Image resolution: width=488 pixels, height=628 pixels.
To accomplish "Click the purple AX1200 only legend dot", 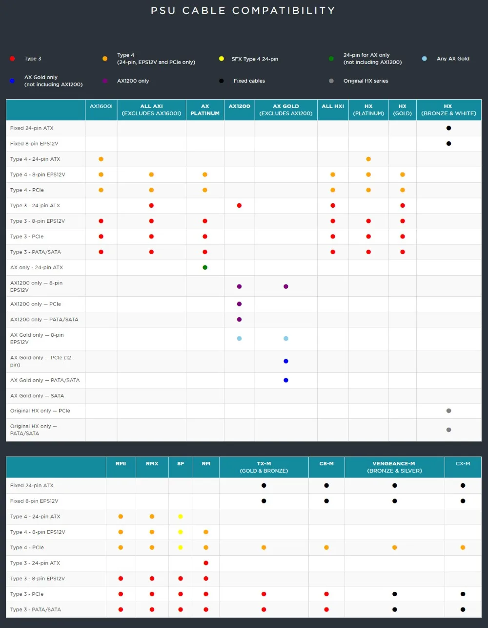I will click(105, 81).
